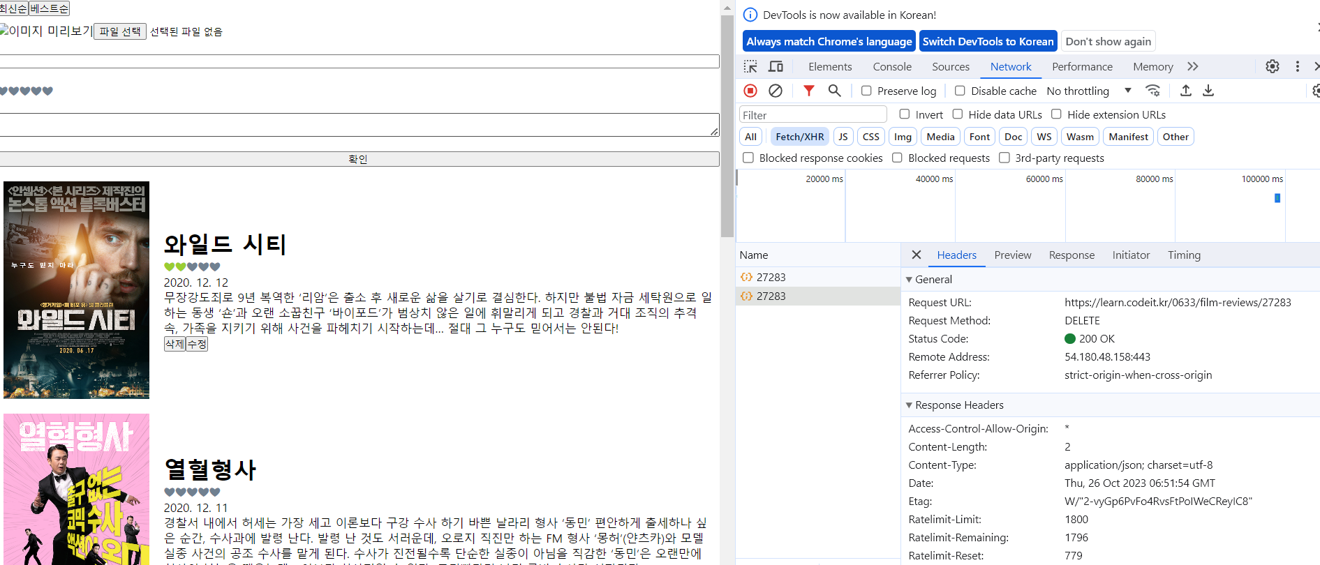Click the 확인 submit button
The image size is (1320, 565).
pyautogui.click(x=359, y=159)
